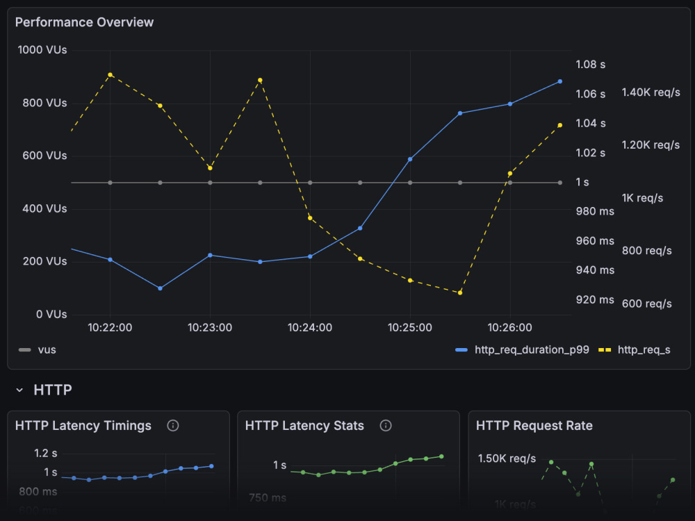Click blue http_req_duration_p99 color swatch
This screenshot has width=695, height=521.
click(461, 350)
